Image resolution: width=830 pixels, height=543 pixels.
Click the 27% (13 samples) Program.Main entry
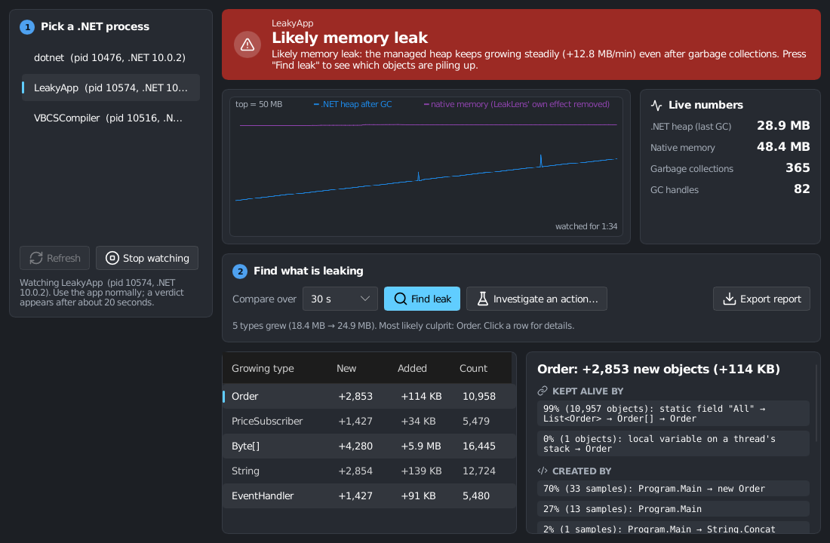tap(673, 508)
